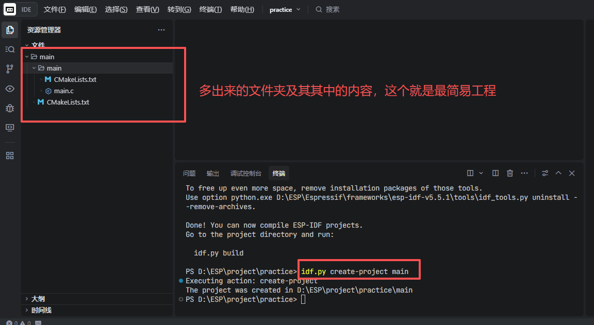Switch to the 调试控制台 tab
This screenshot has height=325, width=594.
[x=246, y=173]
